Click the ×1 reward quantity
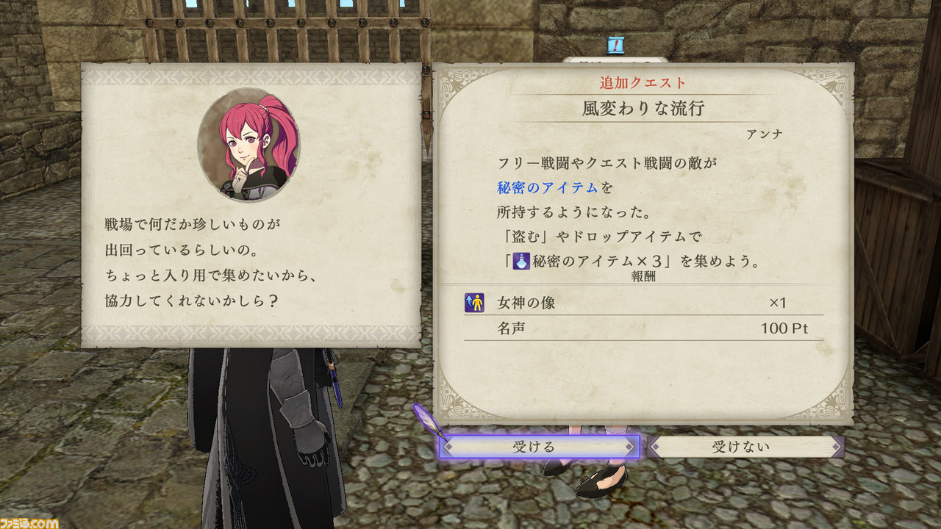Image resolution: width=941 pixels, height=529 pixels. click(x=779, y=303)
